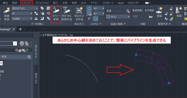The width and height of the screenshot is (187, 98).
Task: Click 配管サポート 登録 create support icon
Action: [x=159, y=12]
